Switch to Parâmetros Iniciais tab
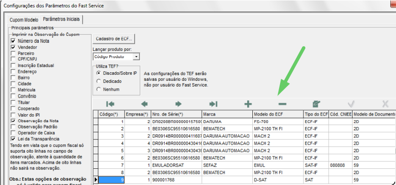The width and height of the screenshot is (396, 185). click(x=62, y=19)
